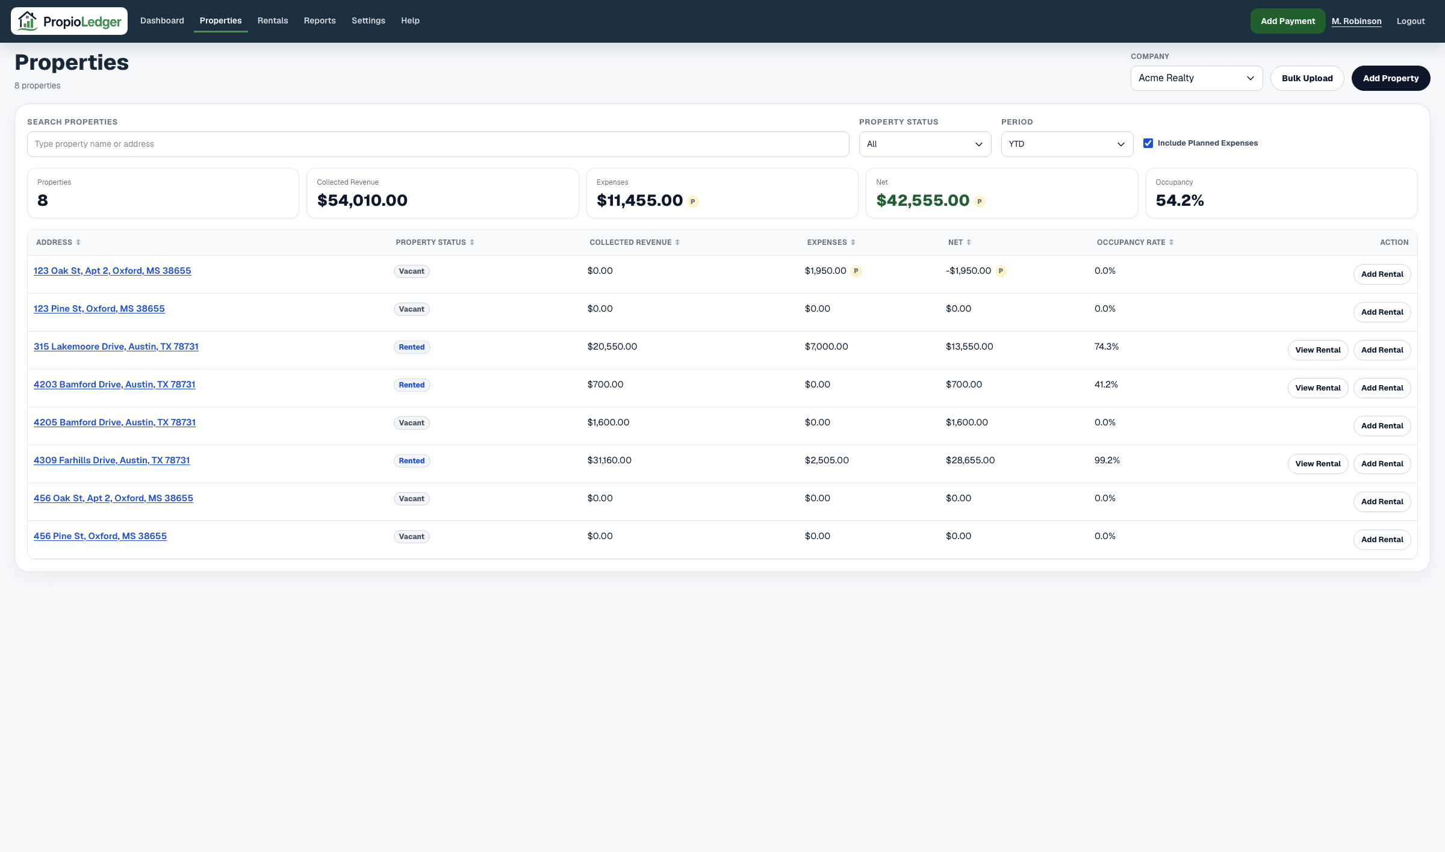Screen dimensions: 1445x852
Task: Sort by Collected Revenue column arrows
Action: (x=677, y=242)
